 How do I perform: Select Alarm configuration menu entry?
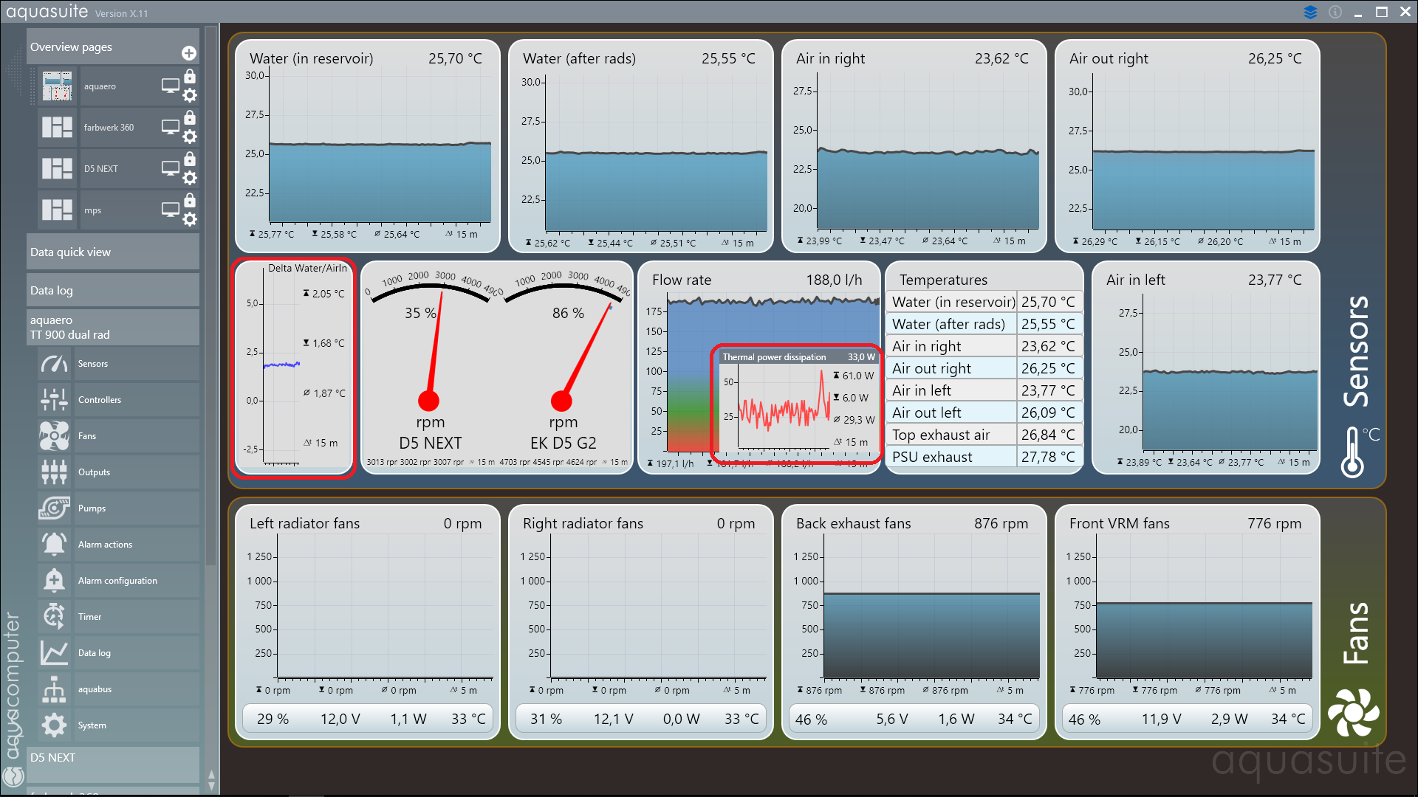[x=117, y=581]
